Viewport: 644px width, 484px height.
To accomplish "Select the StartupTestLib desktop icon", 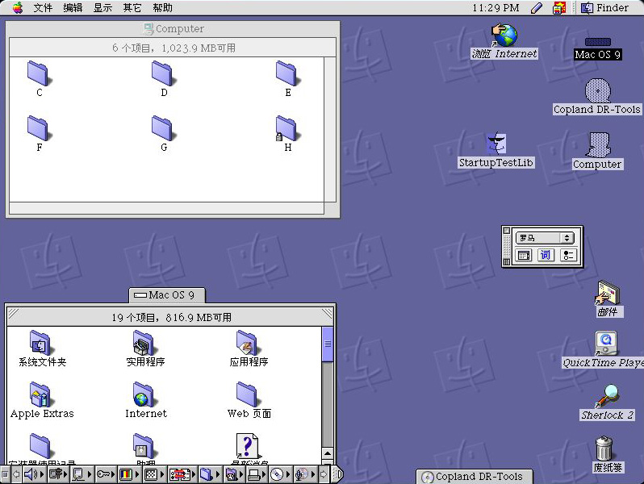I will 496,145.
